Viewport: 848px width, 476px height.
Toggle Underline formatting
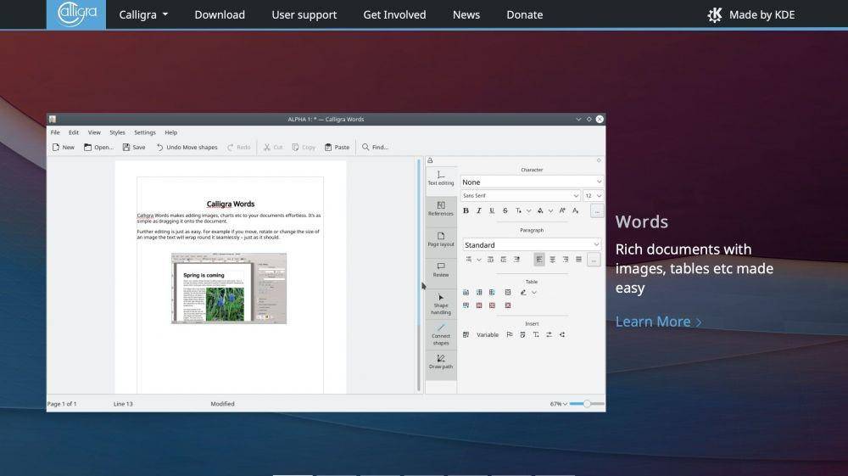click(492, 211)
